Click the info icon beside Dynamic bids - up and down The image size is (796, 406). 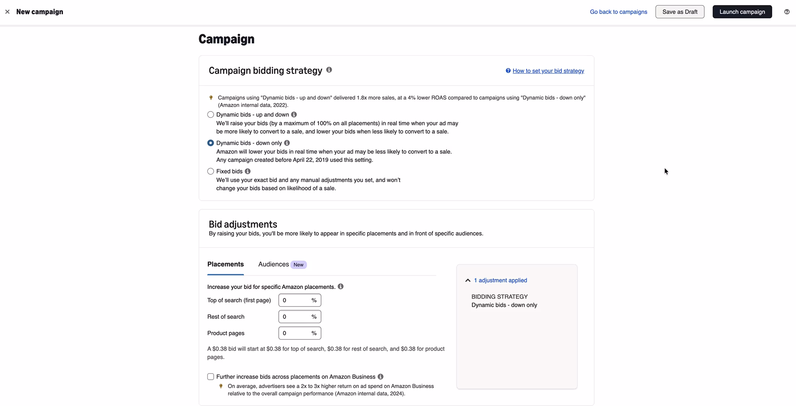[294, 114]
